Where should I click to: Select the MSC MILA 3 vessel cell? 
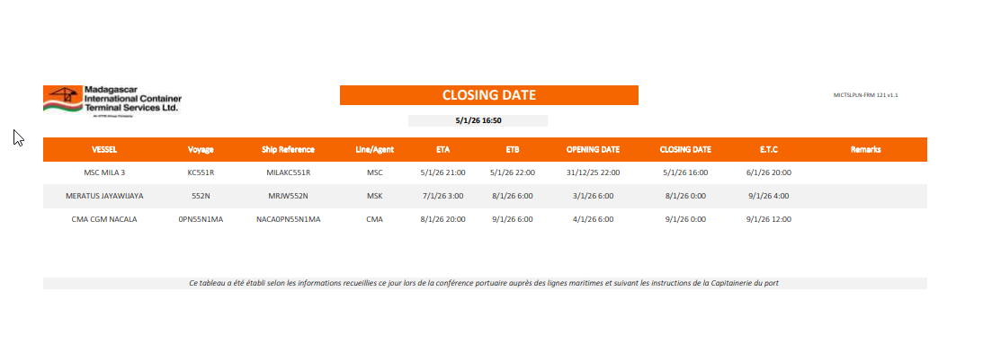click(x=104, y=172)
